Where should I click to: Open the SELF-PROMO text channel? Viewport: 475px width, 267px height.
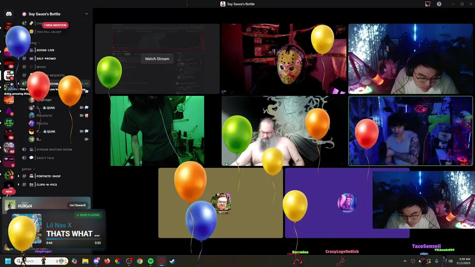click(46, 59)
